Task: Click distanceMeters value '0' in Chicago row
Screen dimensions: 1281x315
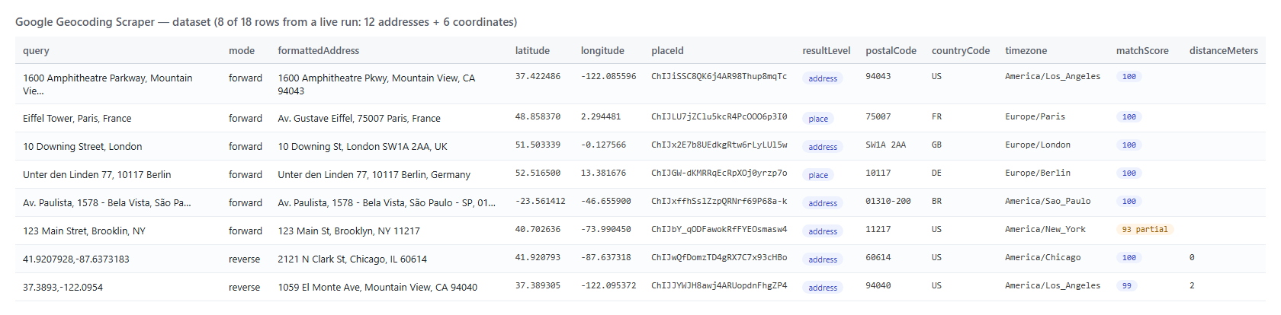Action: click(x=1192, y=257)
